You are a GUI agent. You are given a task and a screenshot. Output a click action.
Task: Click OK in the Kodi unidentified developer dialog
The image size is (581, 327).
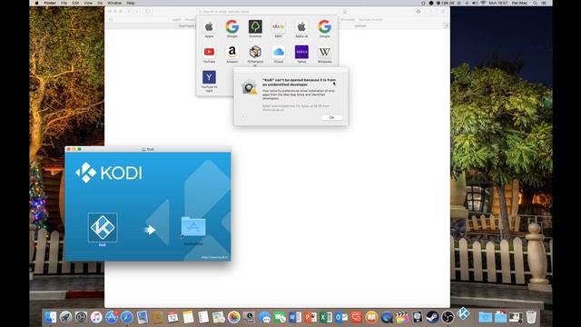pos(331,117)
